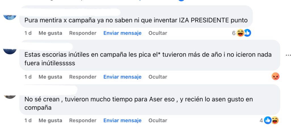Send message to the first comment's author
Image resolution: width=291 pixels, height=137 pixels.
122,33
